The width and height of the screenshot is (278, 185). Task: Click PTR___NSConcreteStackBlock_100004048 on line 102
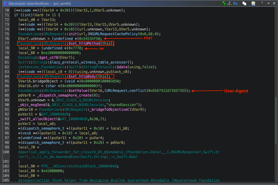79,166
